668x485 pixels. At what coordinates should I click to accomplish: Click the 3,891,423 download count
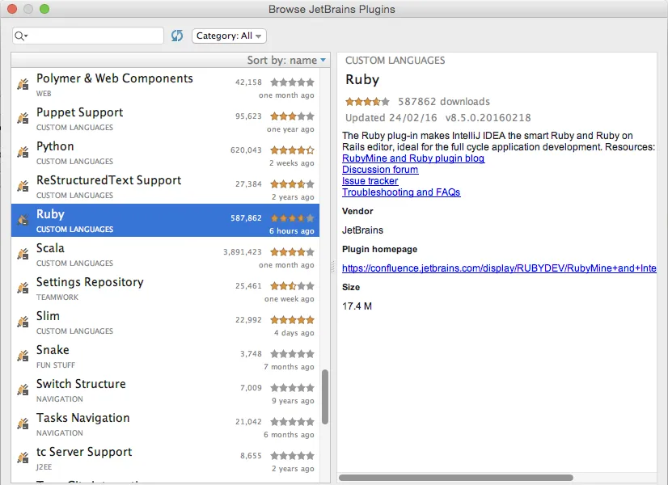tap(243, 252)
